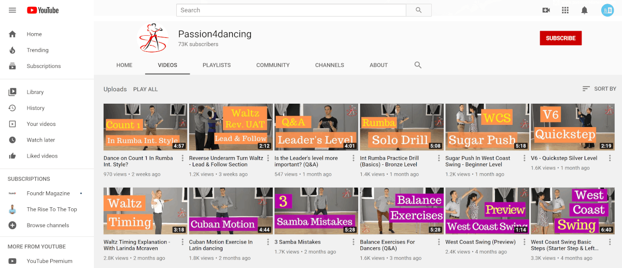Switch to the channel Home tab
The image size is (622, 268).
coord(124,65)
